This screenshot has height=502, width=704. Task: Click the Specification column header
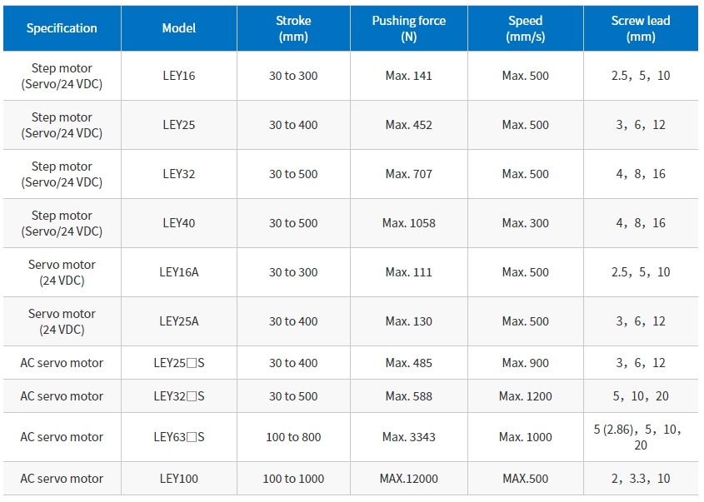coord(62,28)
